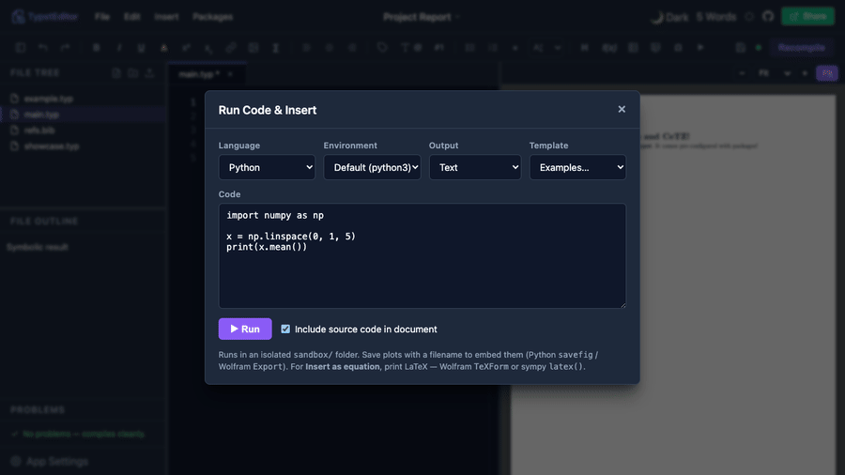Grab the code area resize handle
The height and width of the screenshot is (475, 845).
(x=622, y=305)
